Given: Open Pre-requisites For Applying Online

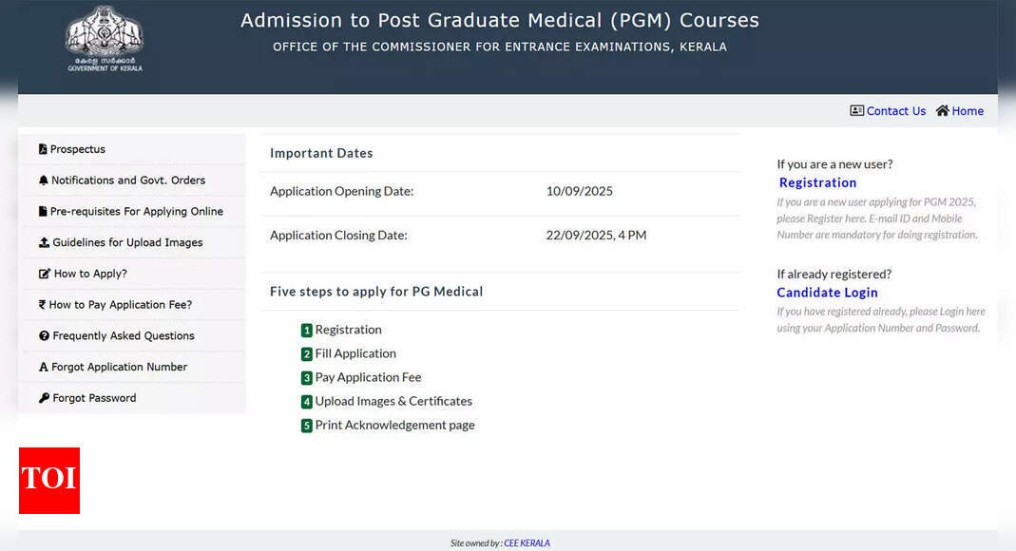Looking at the screenshot, I should [136, 211].
